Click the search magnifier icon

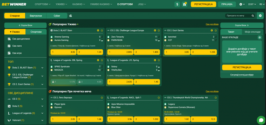click(x=253, y=16)
